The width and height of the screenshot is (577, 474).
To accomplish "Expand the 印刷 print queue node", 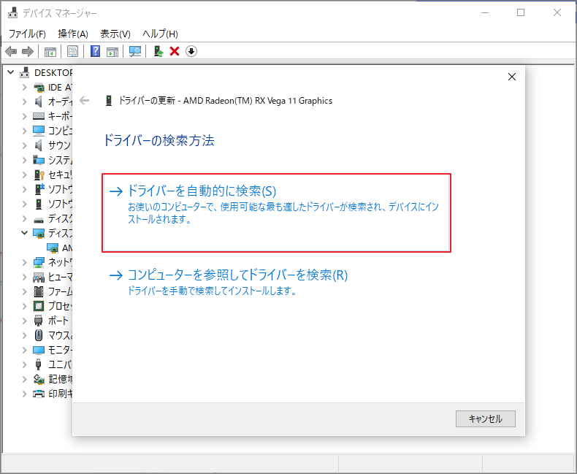I will point(25,394).
